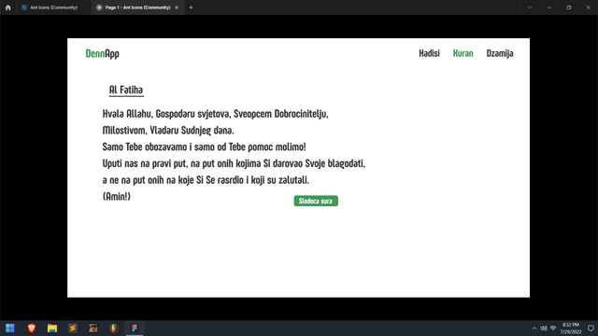This screenshot has width=598, height=336.
Task: Open the brown portrait app in the taskbar
Action: (93, 328)
